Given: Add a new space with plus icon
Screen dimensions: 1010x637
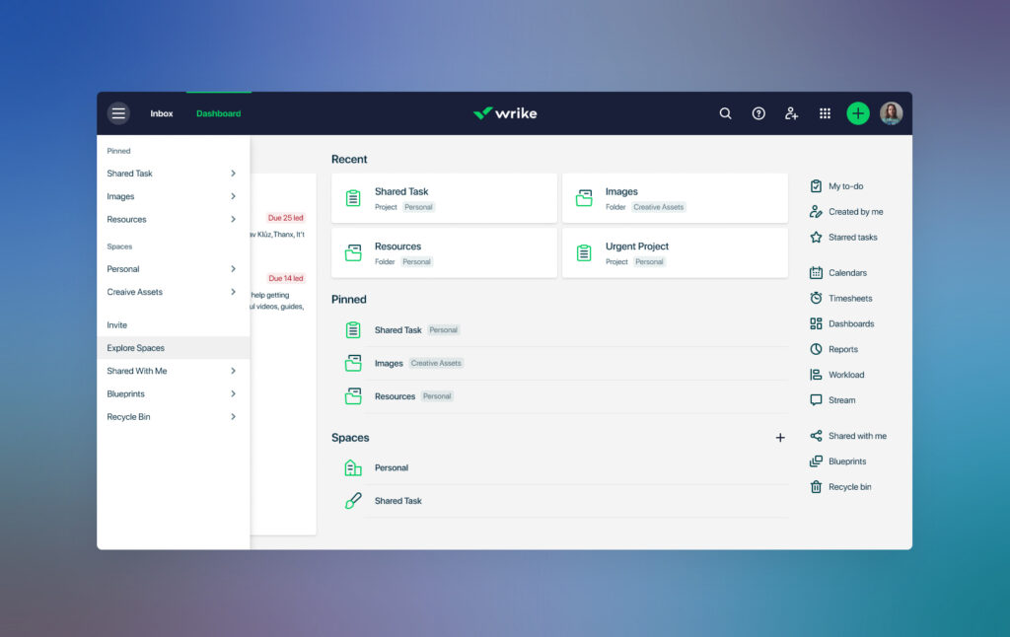Looking at the screenshot, I should [x=780, y=438].
